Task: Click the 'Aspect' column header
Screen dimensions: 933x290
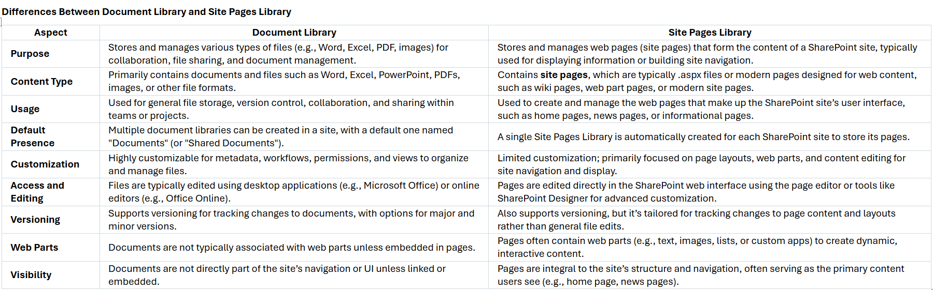Action: tap(51, 33)
